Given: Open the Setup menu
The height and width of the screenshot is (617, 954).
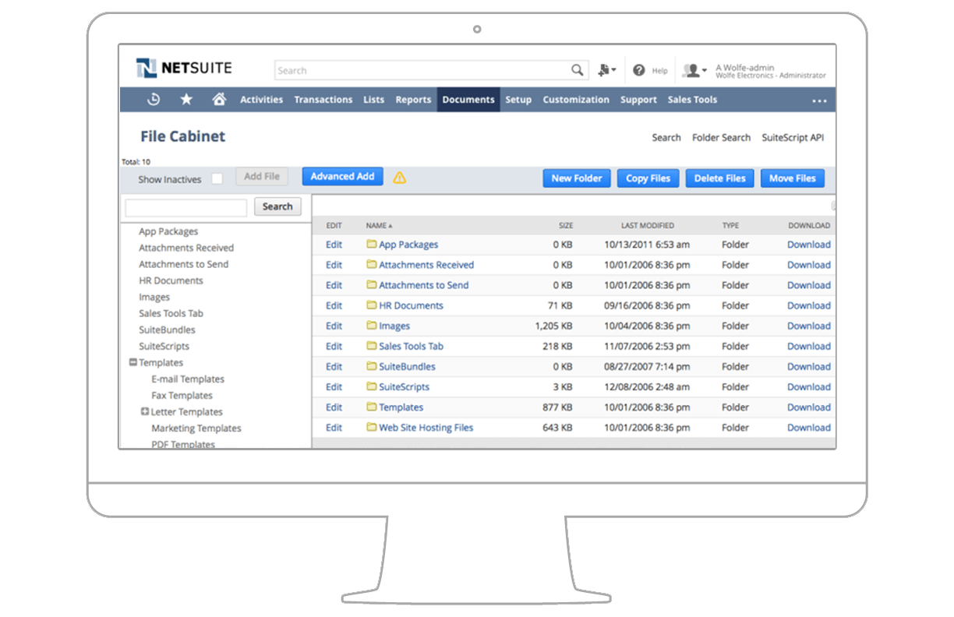Looking at the screenshot, I should (518, 100).
